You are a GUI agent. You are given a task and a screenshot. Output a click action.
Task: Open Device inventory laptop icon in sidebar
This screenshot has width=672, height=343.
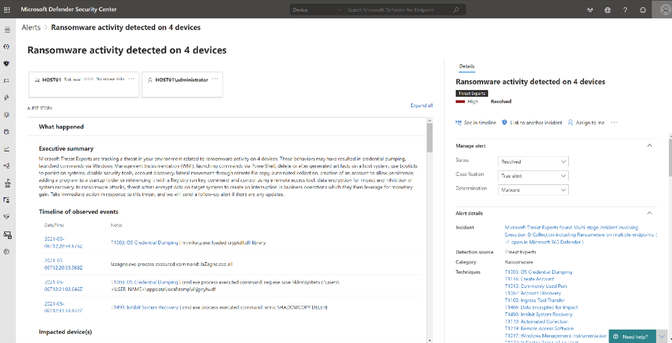[x=7, y=81]
